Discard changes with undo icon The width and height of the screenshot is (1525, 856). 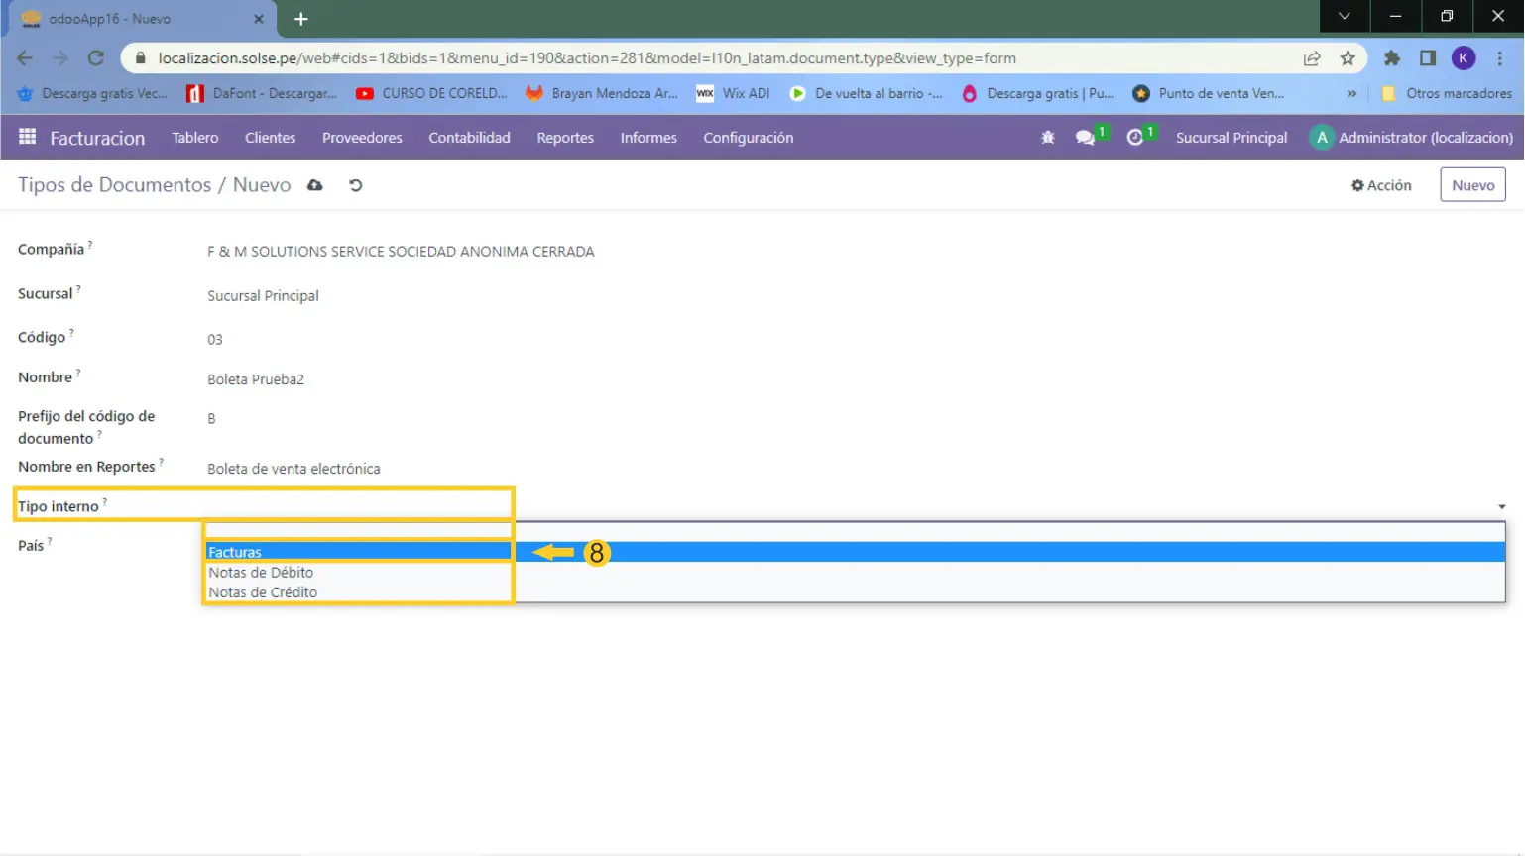[356, 185]
